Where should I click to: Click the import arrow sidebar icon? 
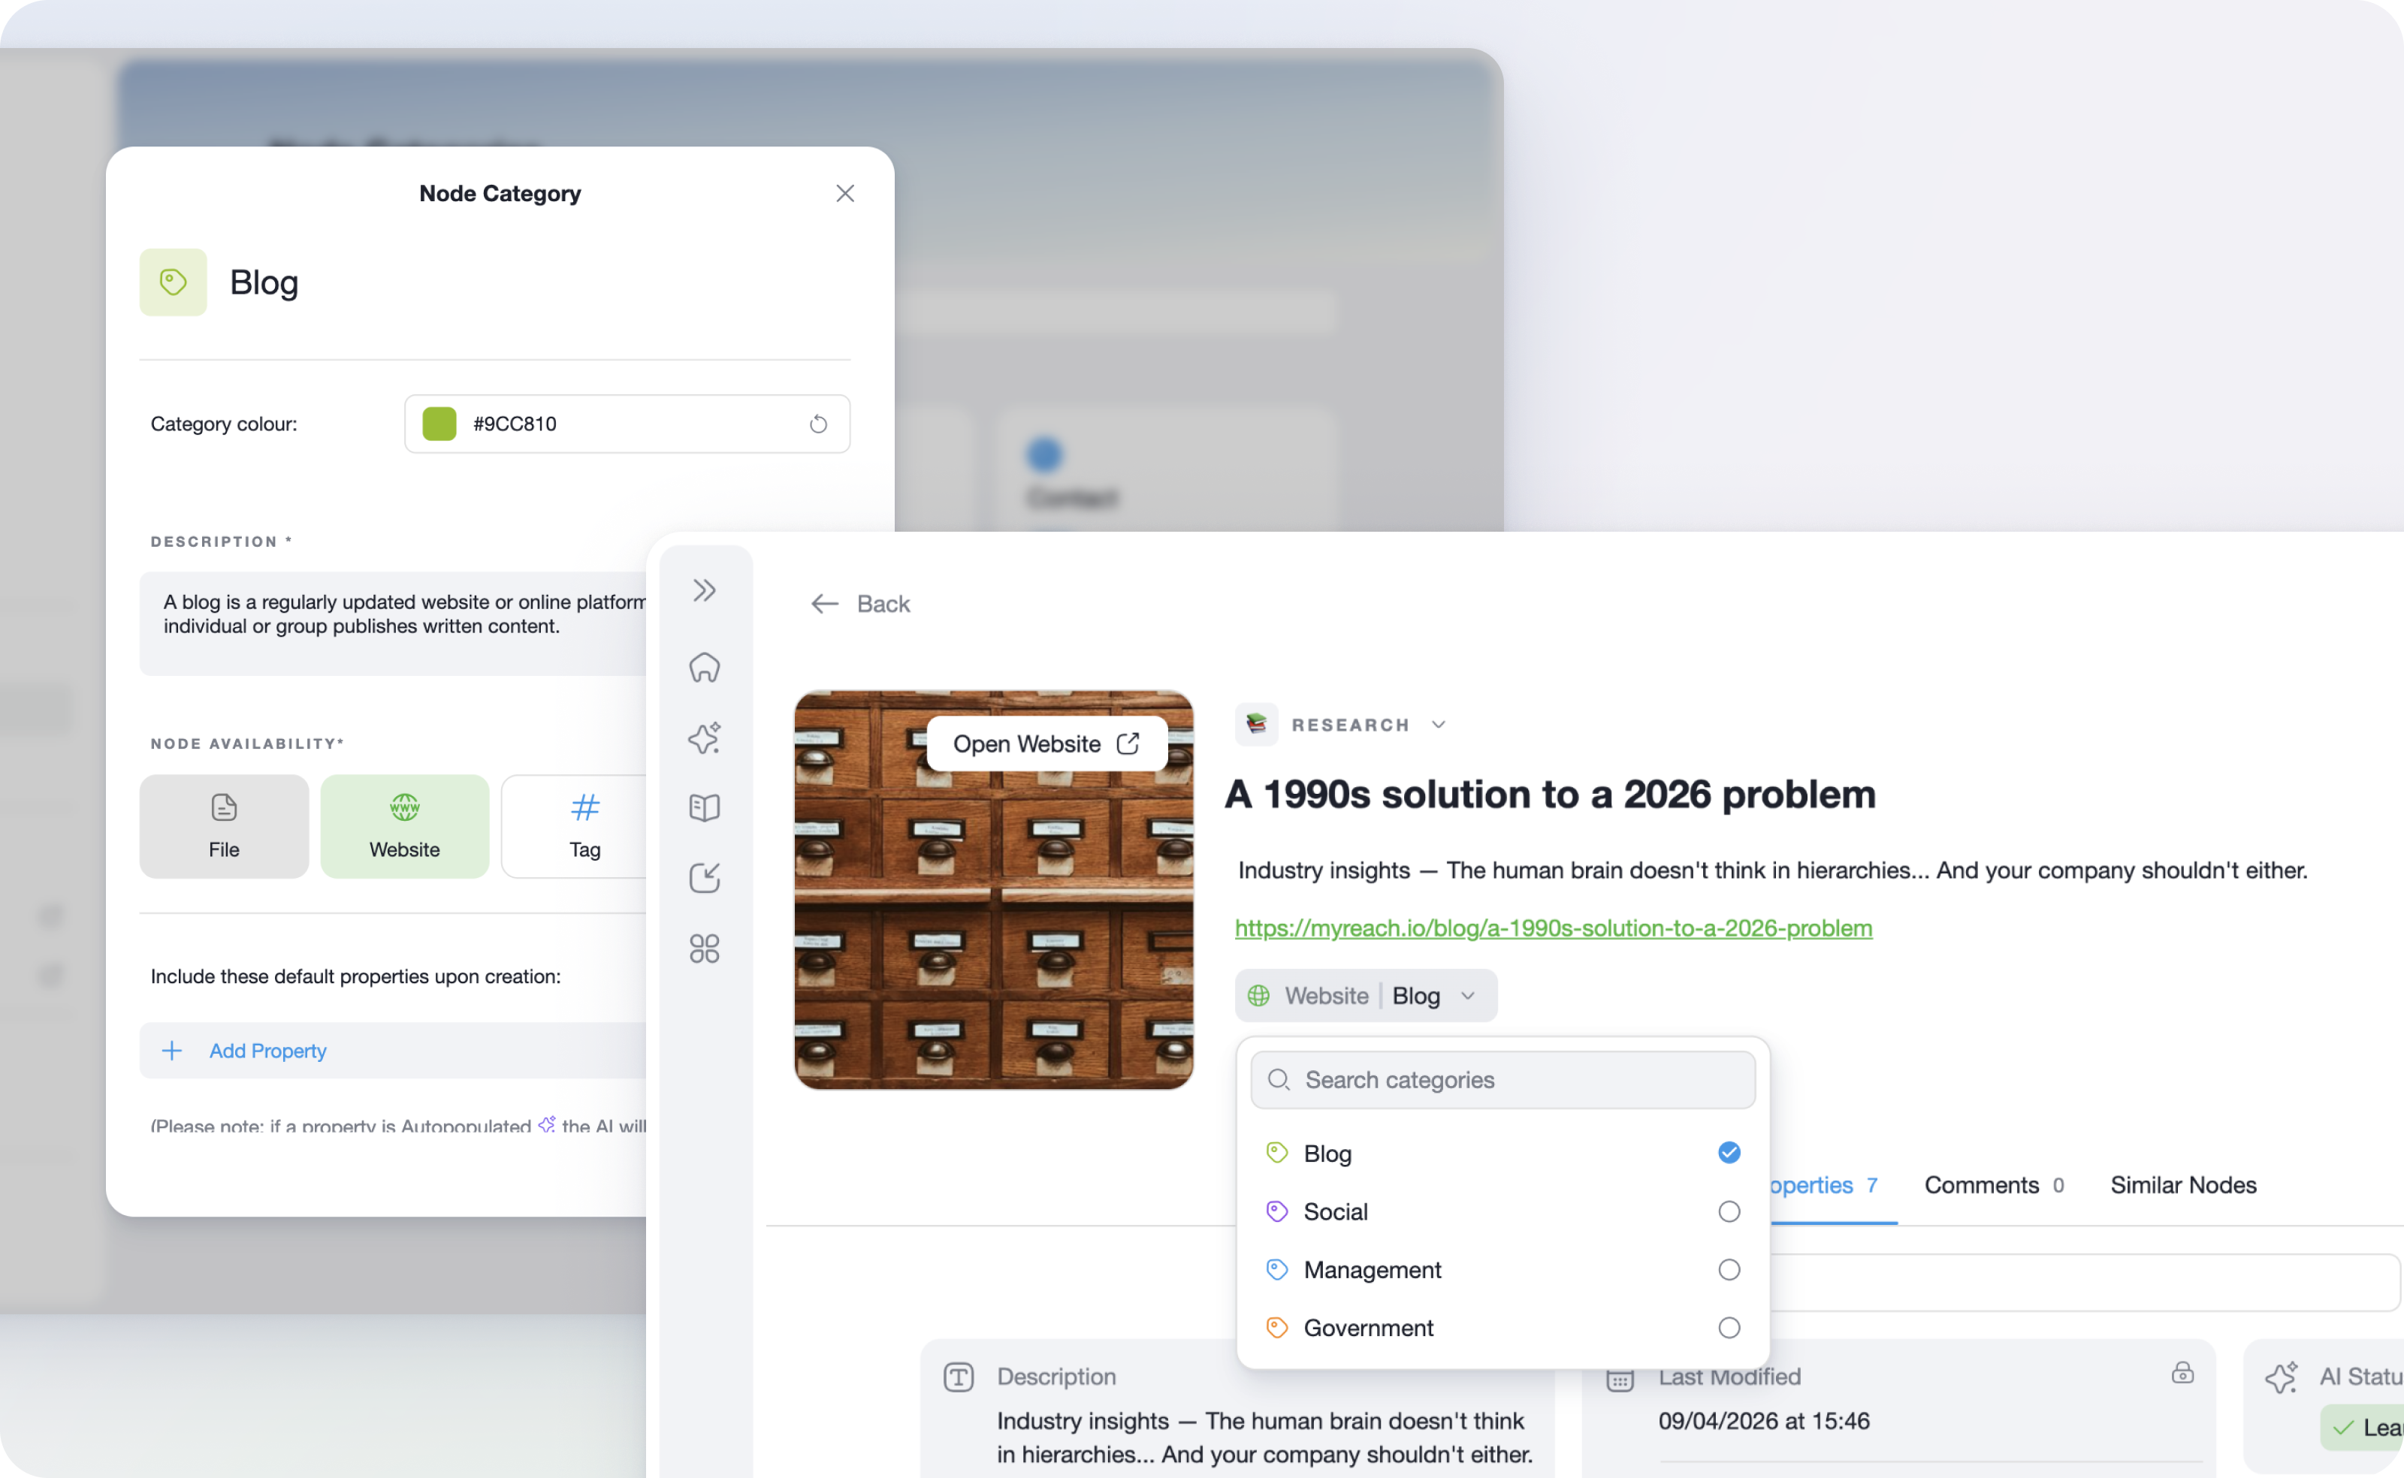pos(704,878)
